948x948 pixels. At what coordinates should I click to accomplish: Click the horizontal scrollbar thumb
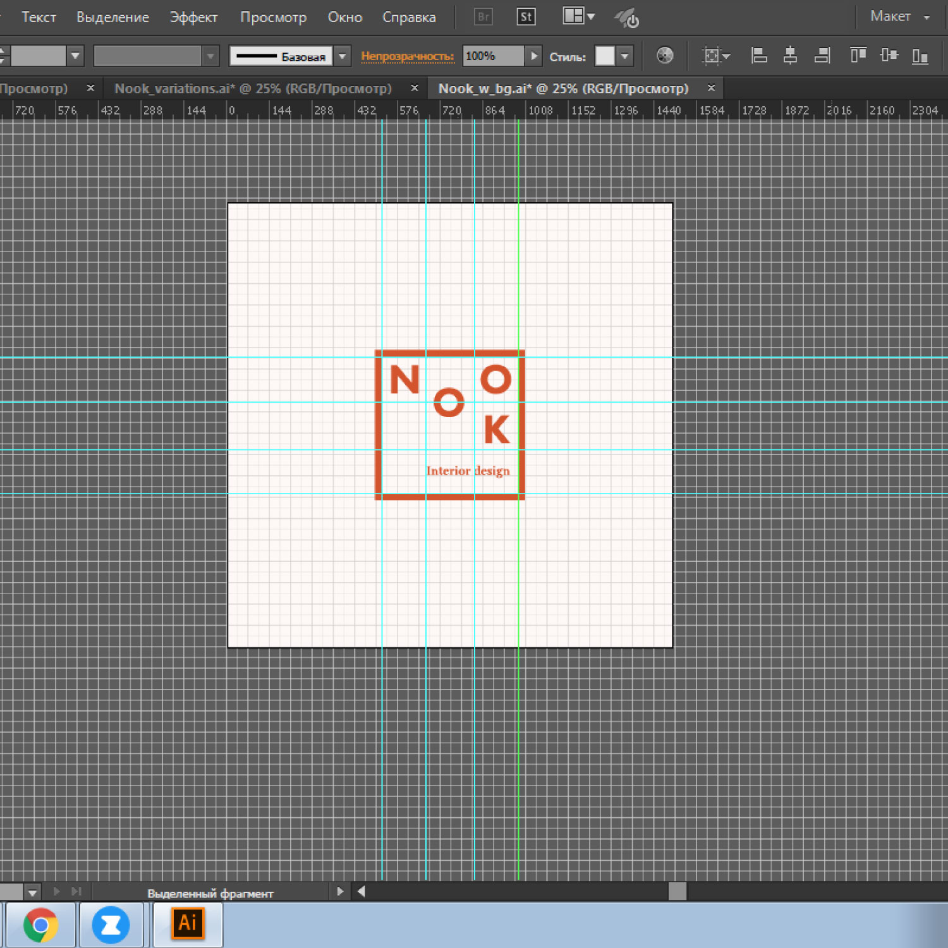point(677,892)
